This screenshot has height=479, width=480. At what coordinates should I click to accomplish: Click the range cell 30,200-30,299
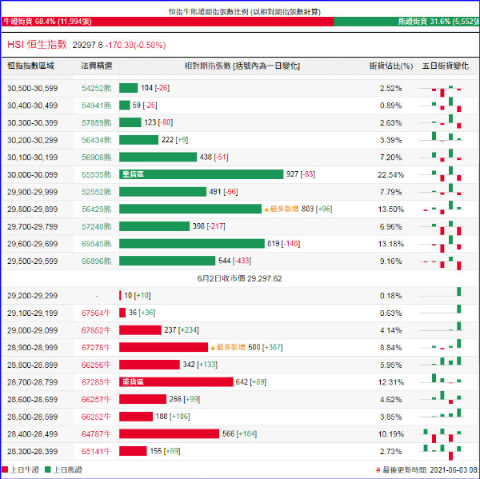(x=33, y=140)
